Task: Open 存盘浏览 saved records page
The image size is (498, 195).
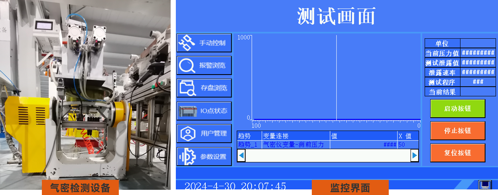Action: click(204, 88)
